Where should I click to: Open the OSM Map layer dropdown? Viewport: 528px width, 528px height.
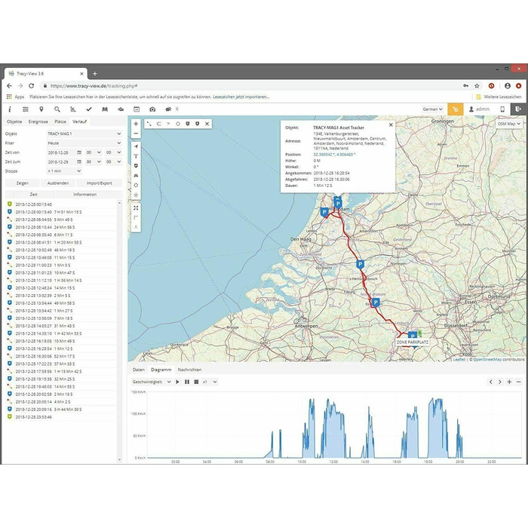tap(508, 124)
